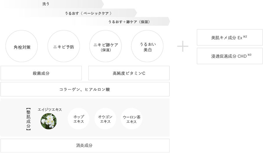
Task: Click the ホップエキス circle
Action: point(78,119)
